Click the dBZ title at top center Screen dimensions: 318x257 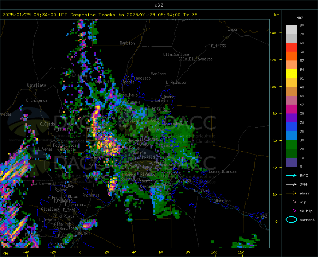pyautogui.click(x=159, y=5)
